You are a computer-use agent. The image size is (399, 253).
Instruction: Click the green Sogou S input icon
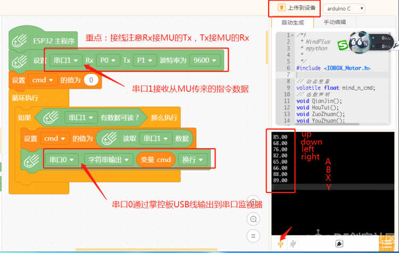(343, 45)
